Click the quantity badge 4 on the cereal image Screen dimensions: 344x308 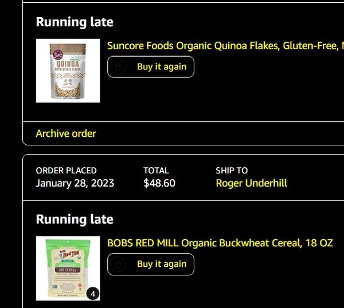[93, 294]
